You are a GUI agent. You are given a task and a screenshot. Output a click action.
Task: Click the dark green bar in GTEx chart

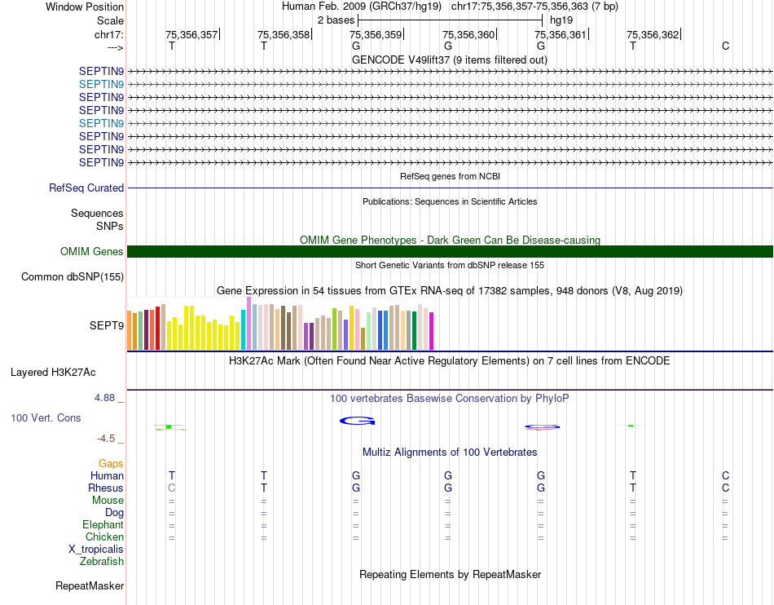coord(414,330)
